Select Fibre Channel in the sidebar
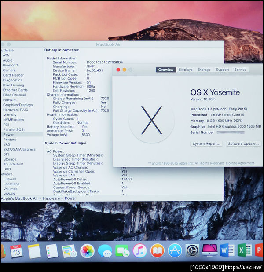 click(x=15, y=95)
